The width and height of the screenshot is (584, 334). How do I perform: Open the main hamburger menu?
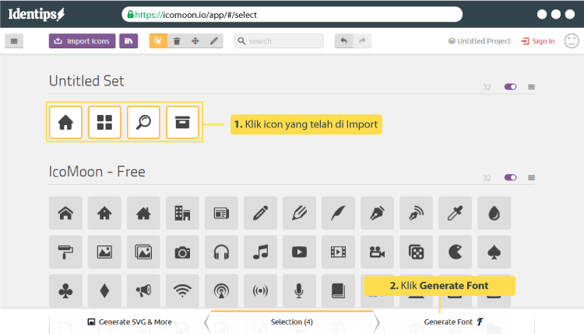coord(14,41)
